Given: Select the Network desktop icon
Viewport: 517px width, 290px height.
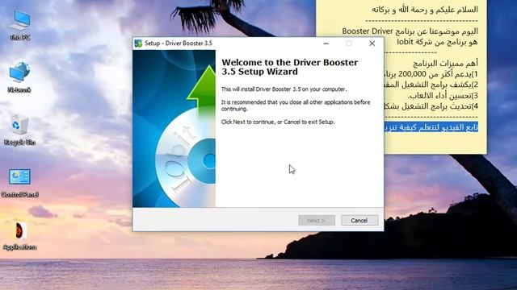Looking at the screenshot, I should (19, 77).
